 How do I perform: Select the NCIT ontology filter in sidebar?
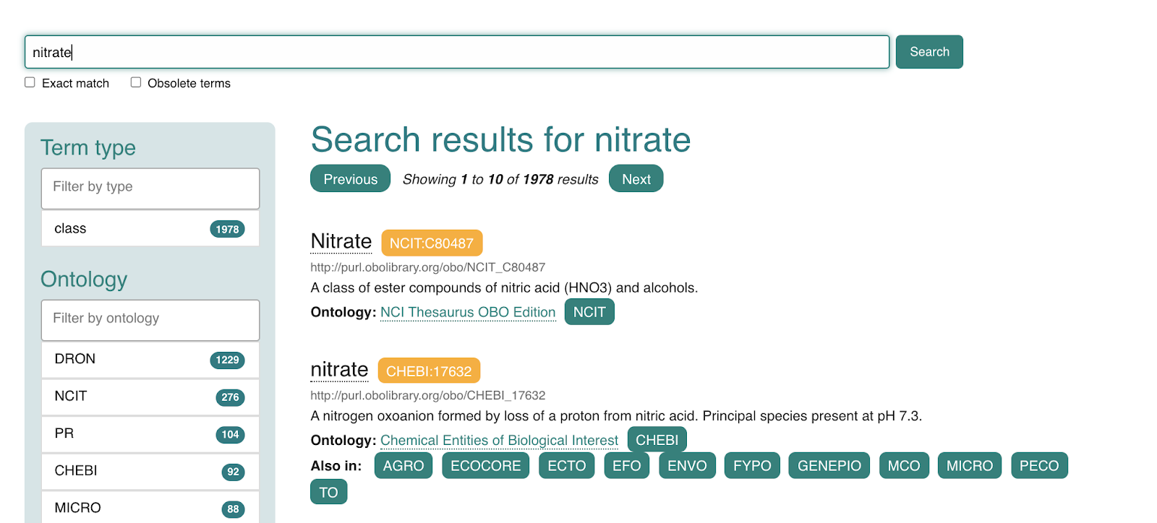click(150, 397)
